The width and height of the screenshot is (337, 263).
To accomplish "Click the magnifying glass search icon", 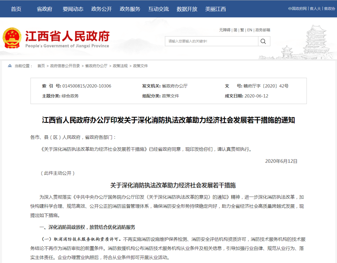I will point(264,41).
